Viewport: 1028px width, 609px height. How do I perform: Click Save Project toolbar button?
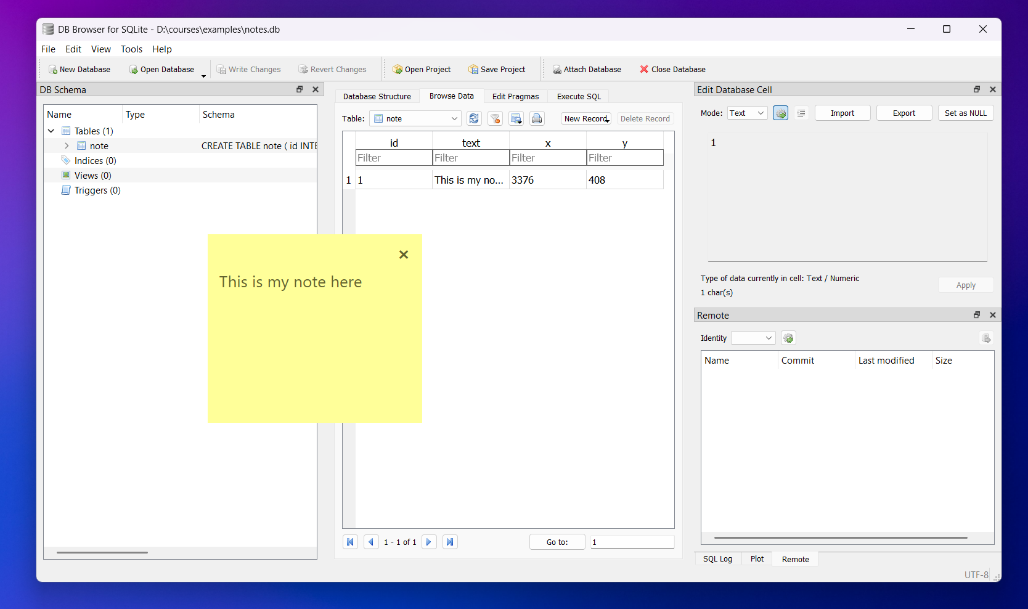click(x=497, y=70)
